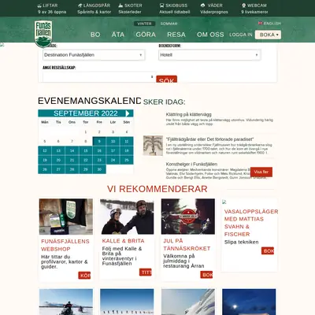Click the Titta button on Kalle & Brita
The width and height of the screenshot is (315, 315).
146,272
